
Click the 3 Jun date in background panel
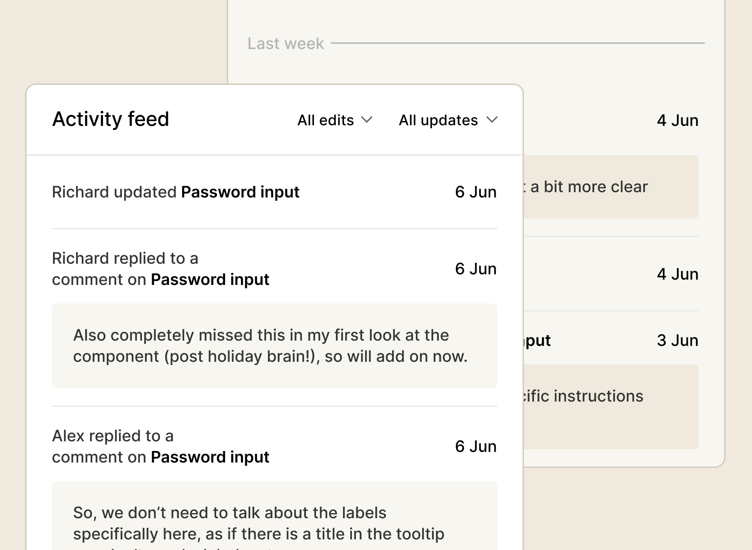point(677,341)
